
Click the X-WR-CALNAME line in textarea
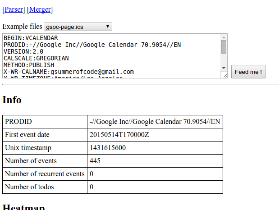pos(69,72)
